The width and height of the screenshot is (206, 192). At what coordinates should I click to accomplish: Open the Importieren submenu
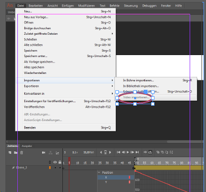(66, 80)
